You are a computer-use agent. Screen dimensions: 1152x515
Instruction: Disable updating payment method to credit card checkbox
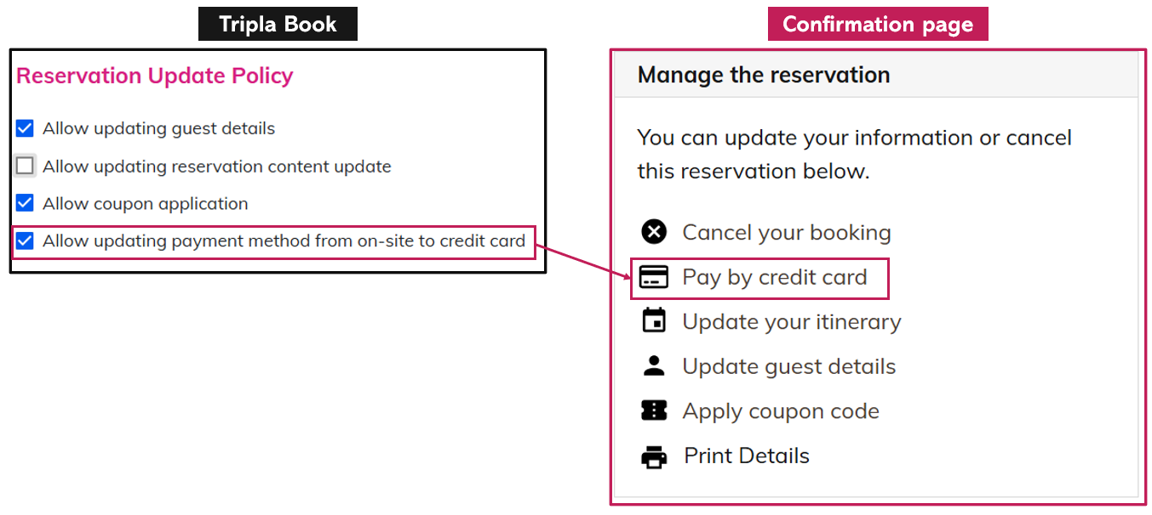(x=26, y=241)
